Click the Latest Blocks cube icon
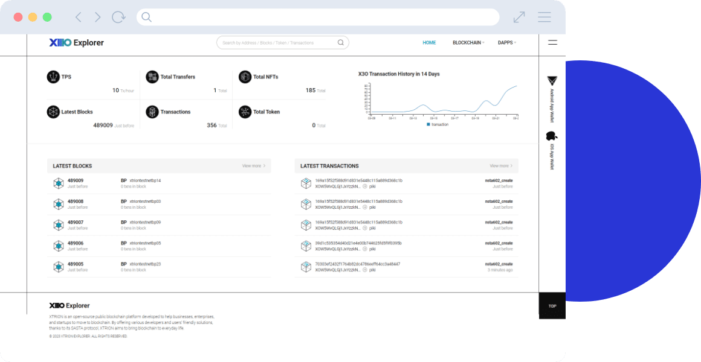 (53, 112)
